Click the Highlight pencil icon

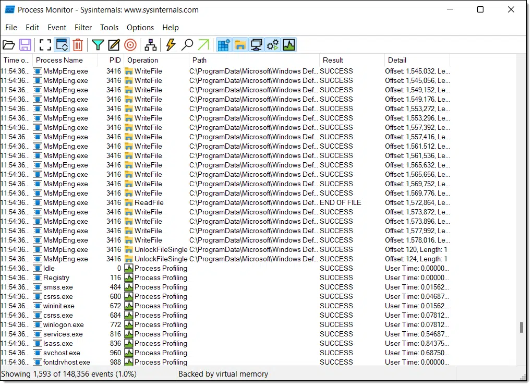pos(114,45)
